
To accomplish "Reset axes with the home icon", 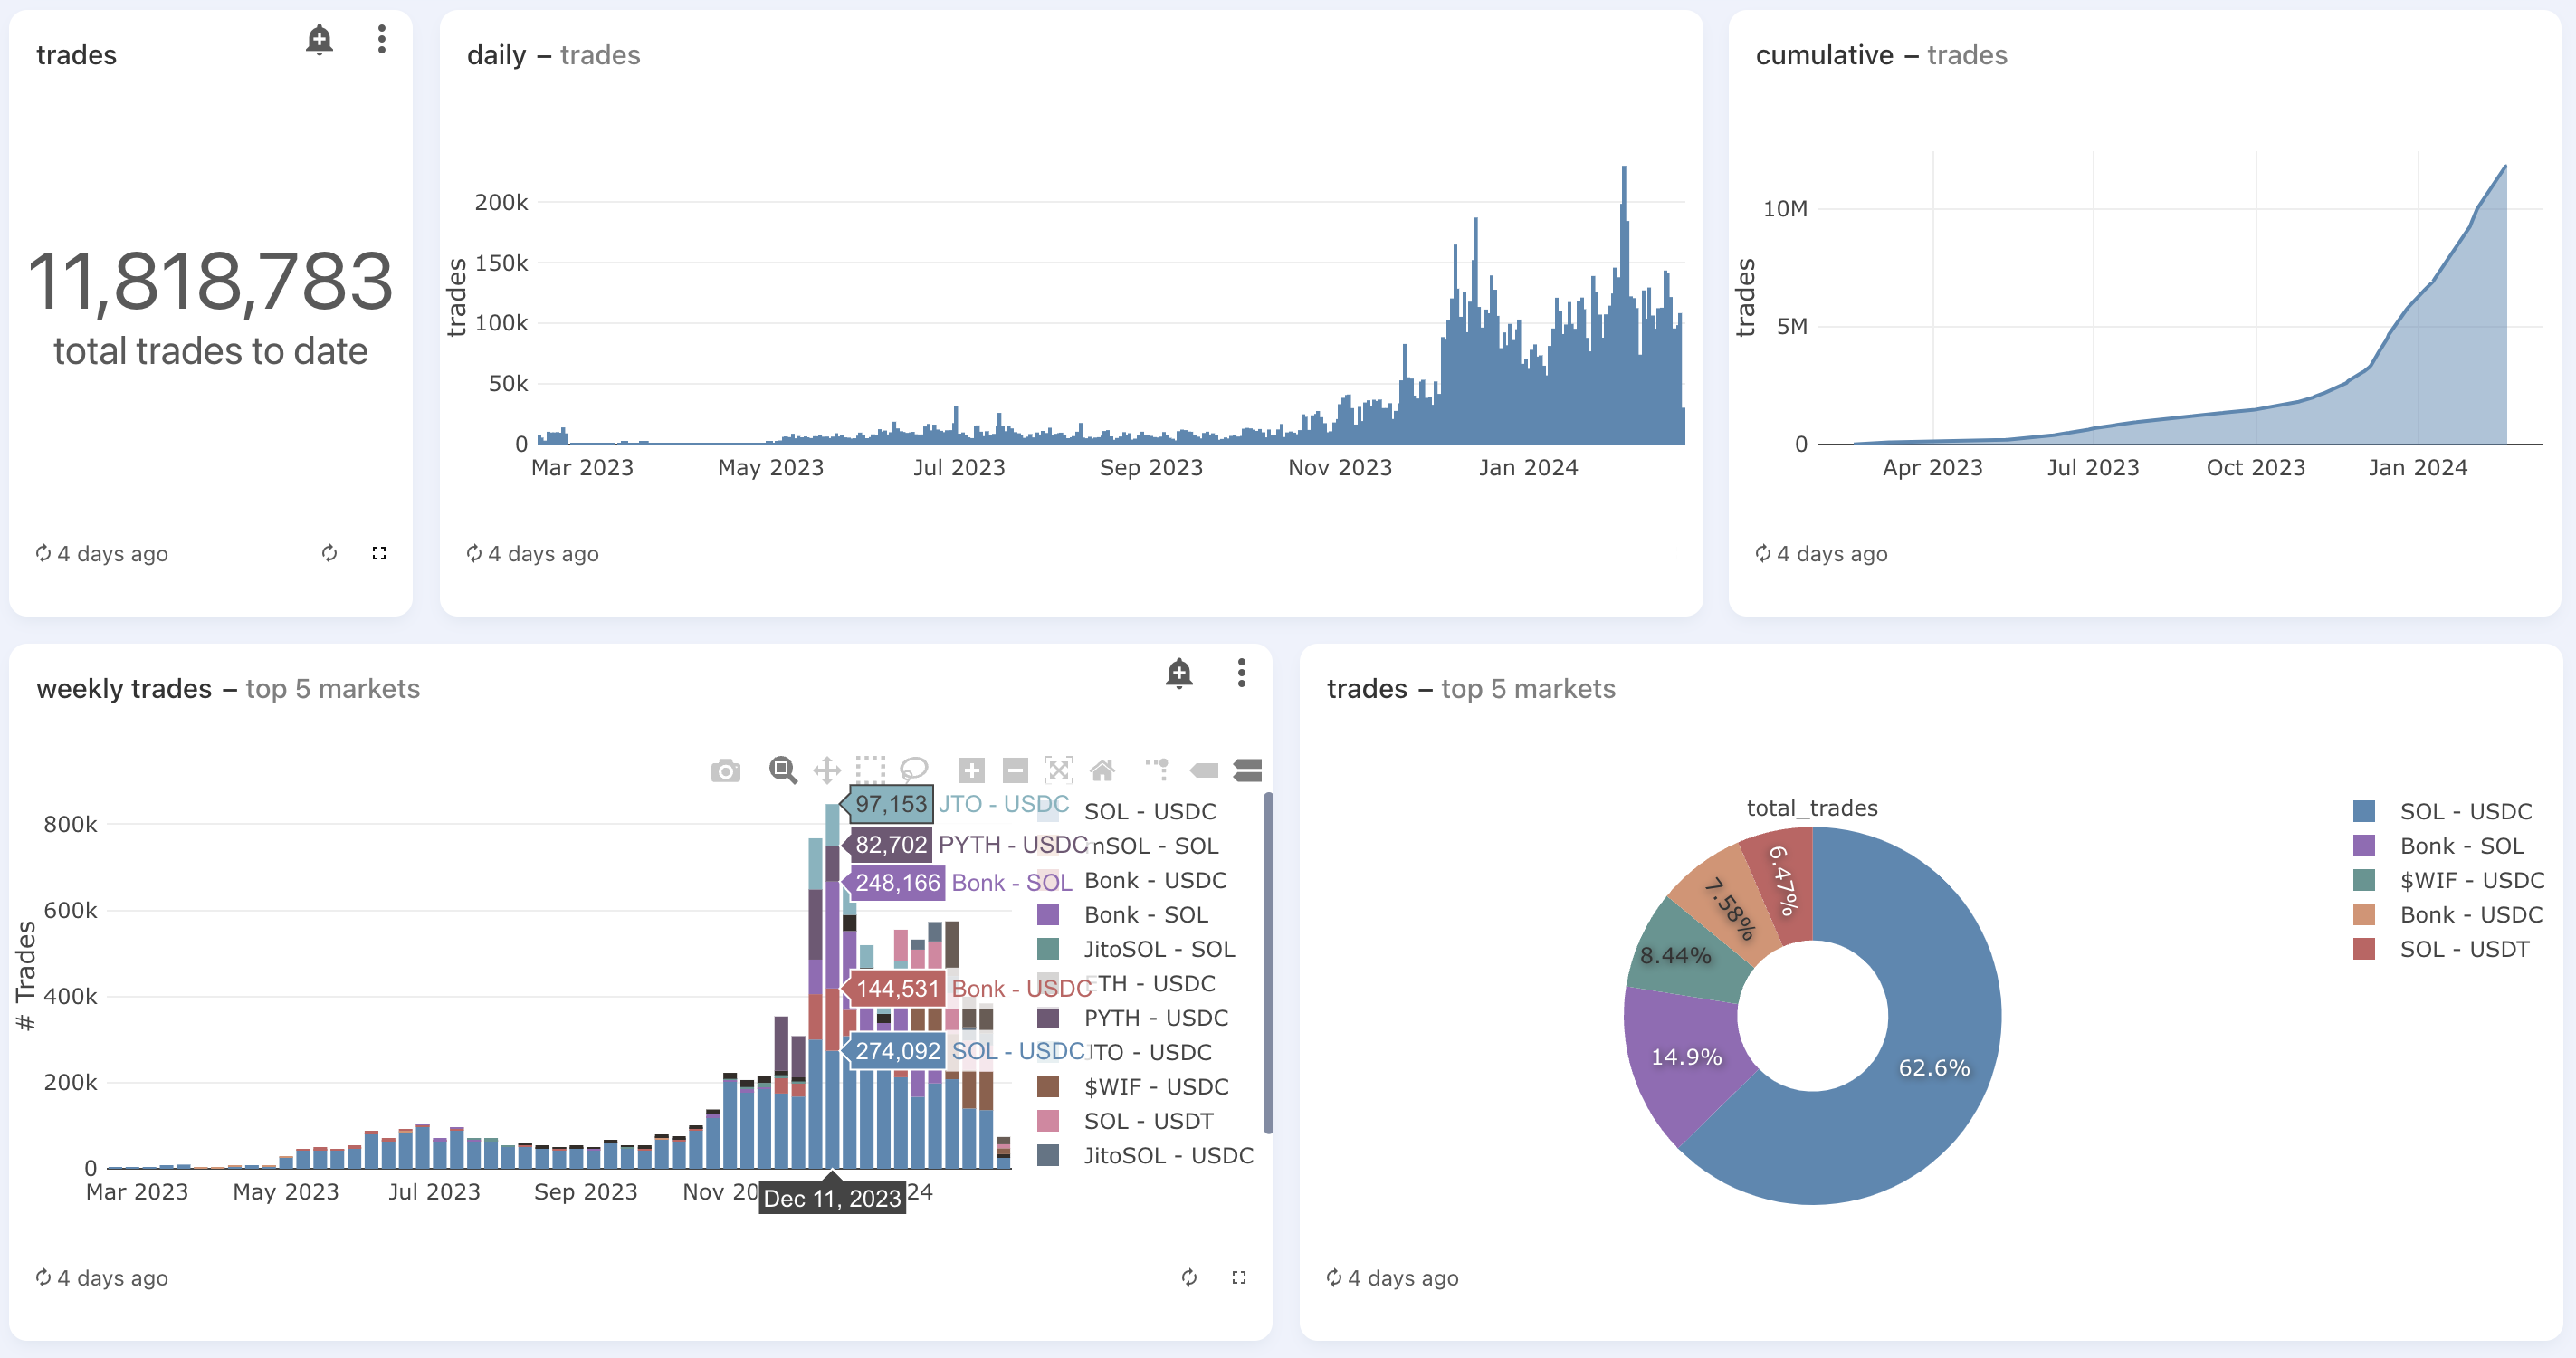I will point(1102,770).
